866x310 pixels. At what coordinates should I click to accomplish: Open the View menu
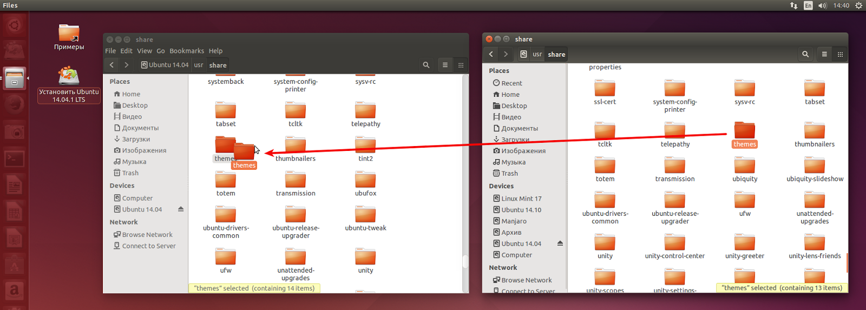[145, 51]
